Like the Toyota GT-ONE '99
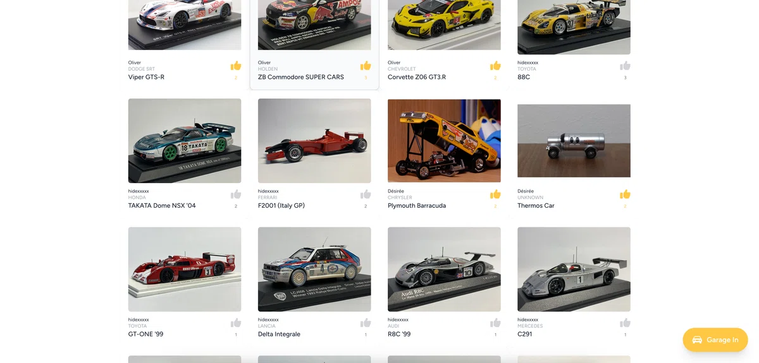This screenshot has height=363, width=759. tap(236, 323)
